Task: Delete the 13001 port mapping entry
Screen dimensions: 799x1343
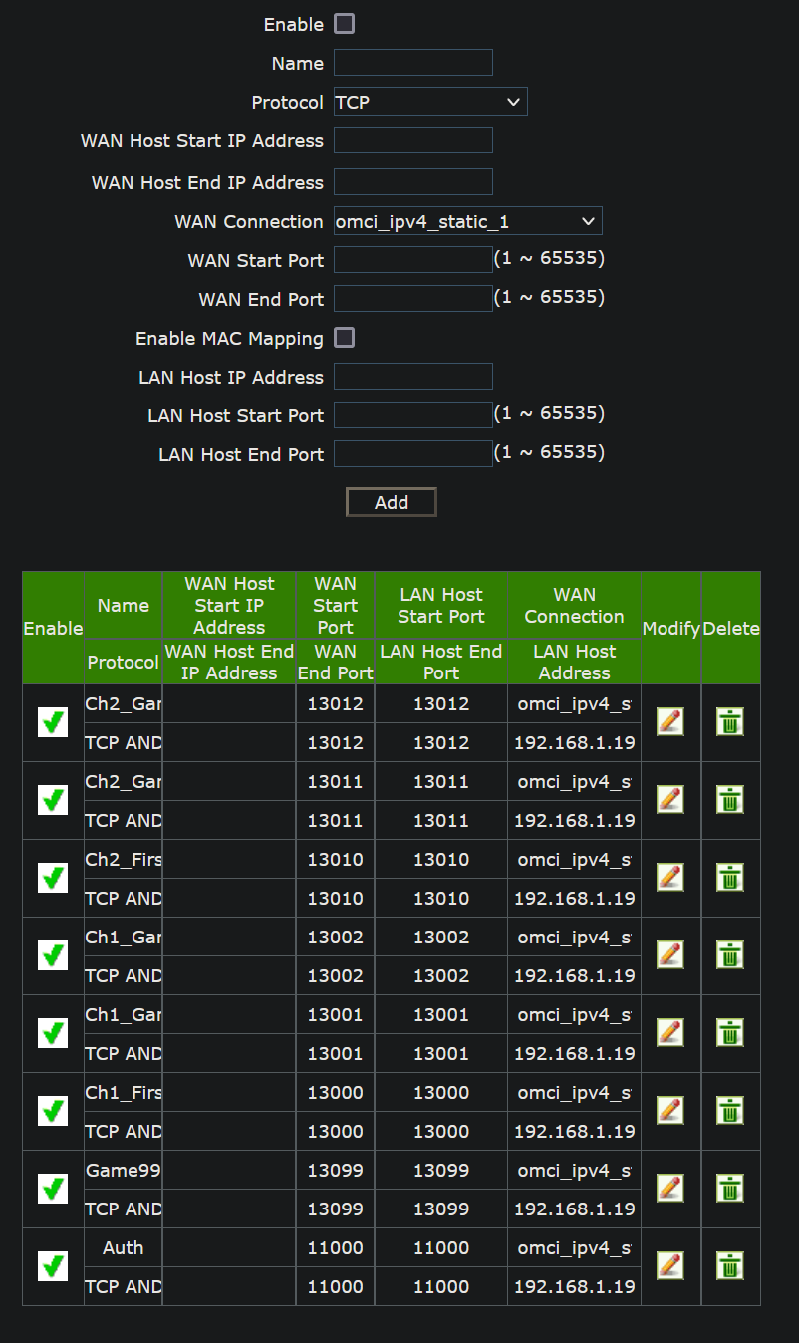Action: pyautogui.click(x=730, y=1032)
